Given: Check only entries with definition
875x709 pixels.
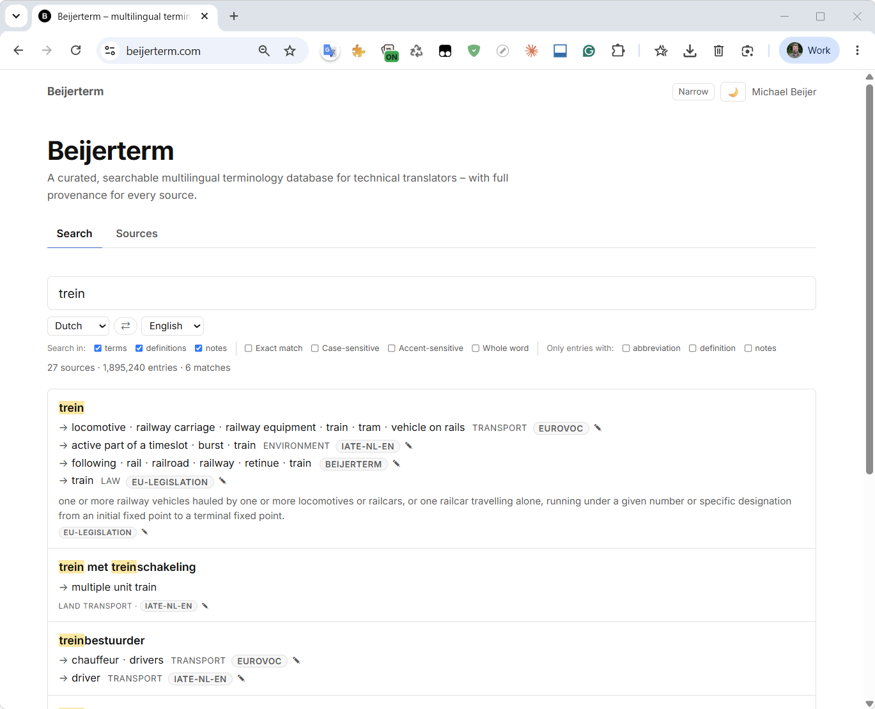Looking at the screenshot, I should pyautogui.click(x=693, y=348).
